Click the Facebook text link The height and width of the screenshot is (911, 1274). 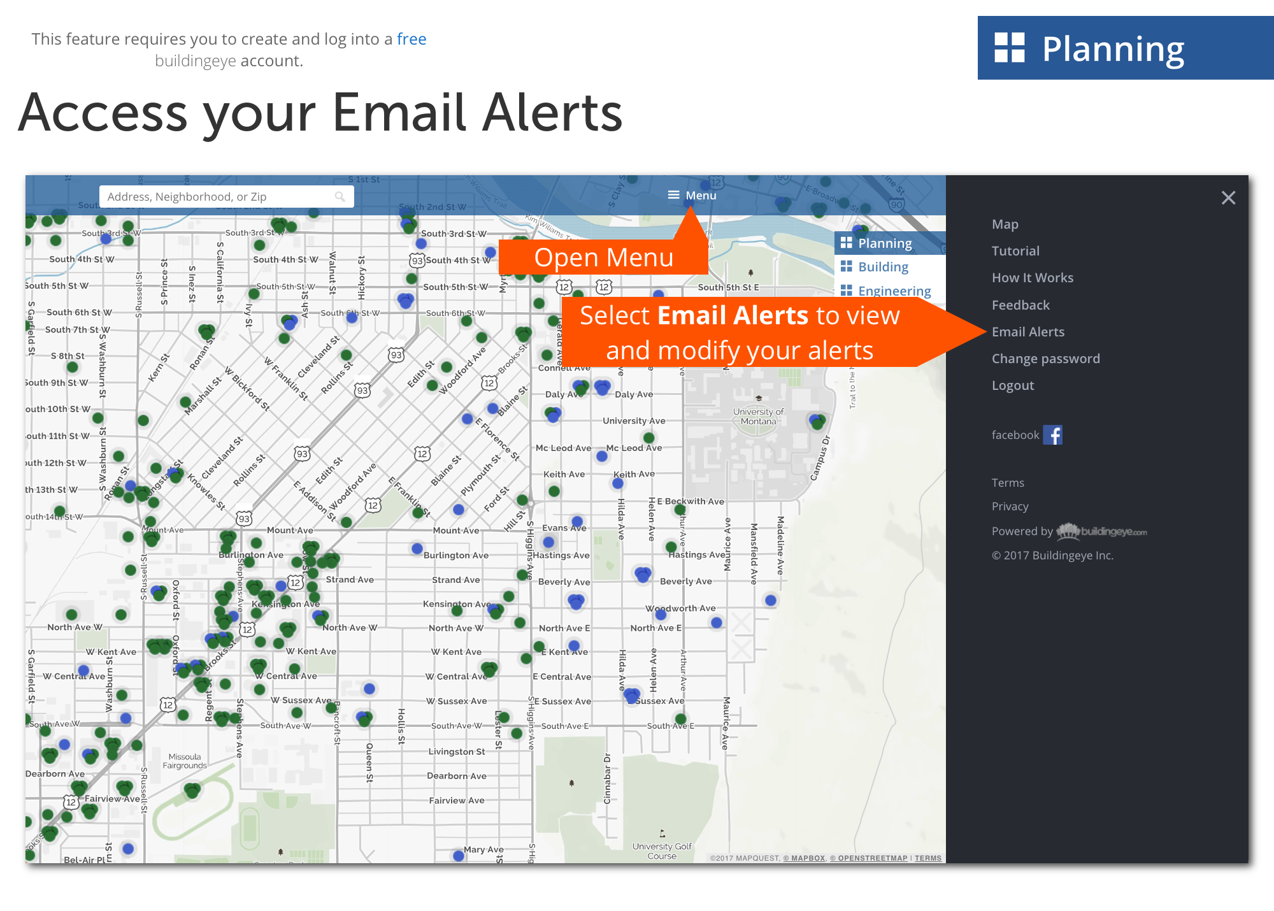pos(1015,435)
